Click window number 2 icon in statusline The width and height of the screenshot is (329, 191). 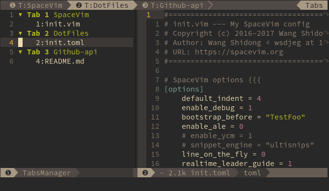[145, 173]
